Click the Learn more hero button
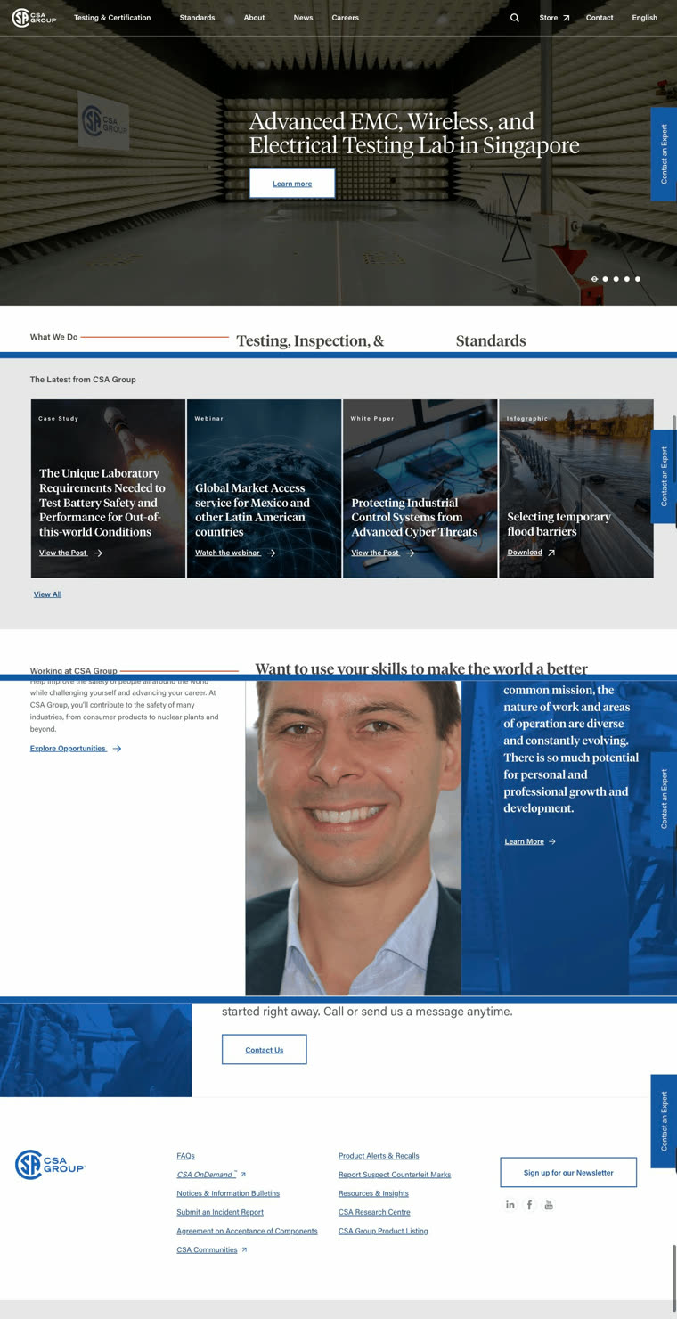This screenshot has height=1319, width=677. pyautogui.click(x=292, y=184)
